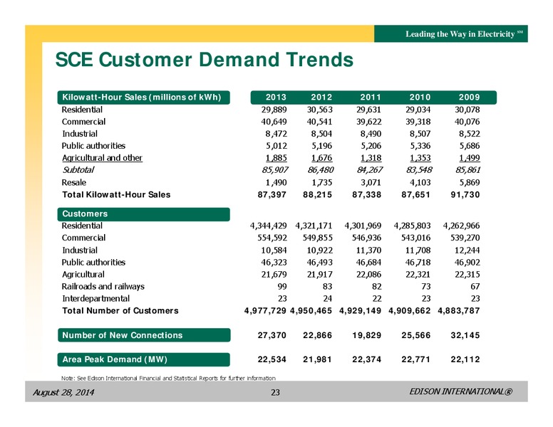Click subtotal value 84,267

369,170
